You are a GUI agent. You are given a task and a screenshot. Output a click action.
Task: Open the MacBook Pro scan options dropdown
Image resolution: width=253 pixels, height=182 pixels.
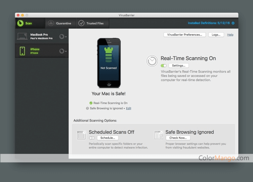coord(63,36)
